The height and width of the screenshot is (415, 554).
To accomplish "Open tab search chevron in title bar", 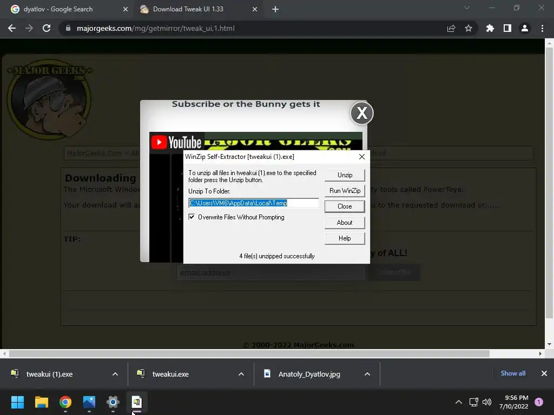I will pyautogui.click(x=467, y=8).
